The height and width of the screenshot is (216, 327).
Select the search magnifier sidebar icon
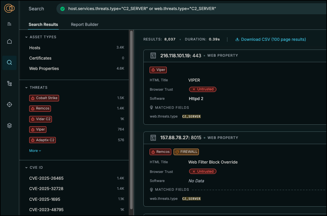click(x=9, y=63)
